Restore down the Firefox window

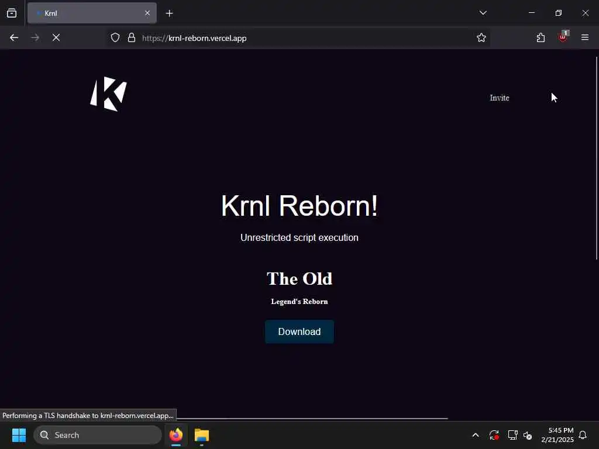point(559,13)
